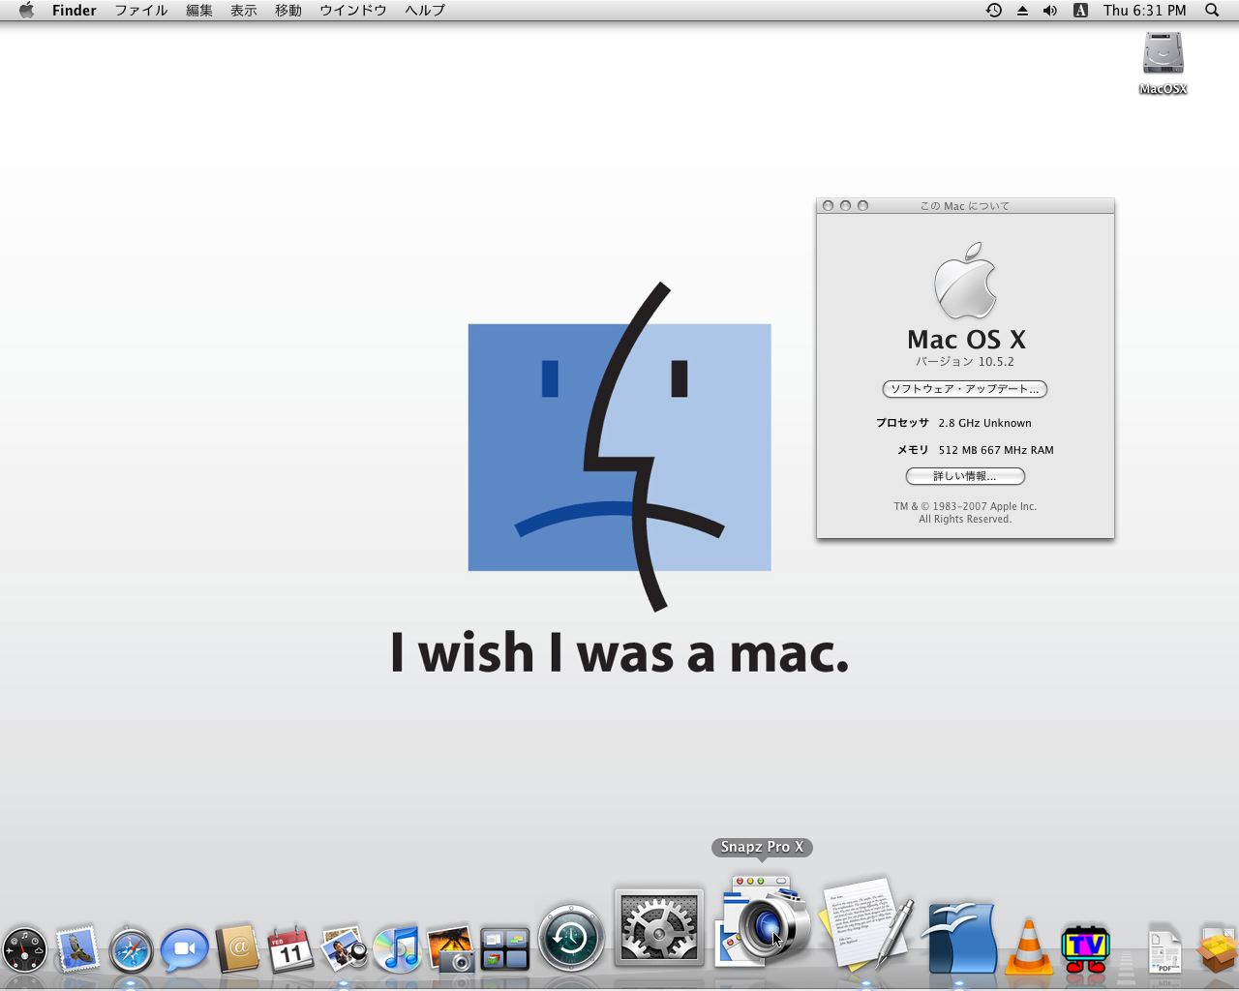Open the PDF document in the Dock

[x=1164, y=949]
